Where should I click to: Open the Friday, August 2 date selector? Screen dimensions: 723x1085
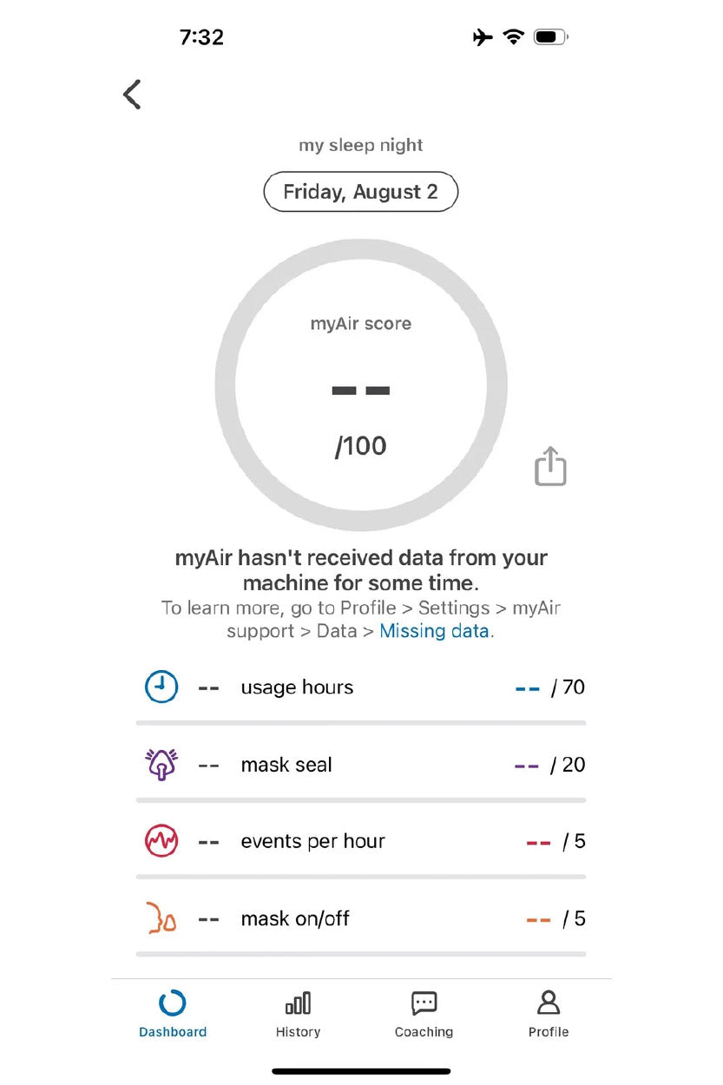(x=361, y=192)
